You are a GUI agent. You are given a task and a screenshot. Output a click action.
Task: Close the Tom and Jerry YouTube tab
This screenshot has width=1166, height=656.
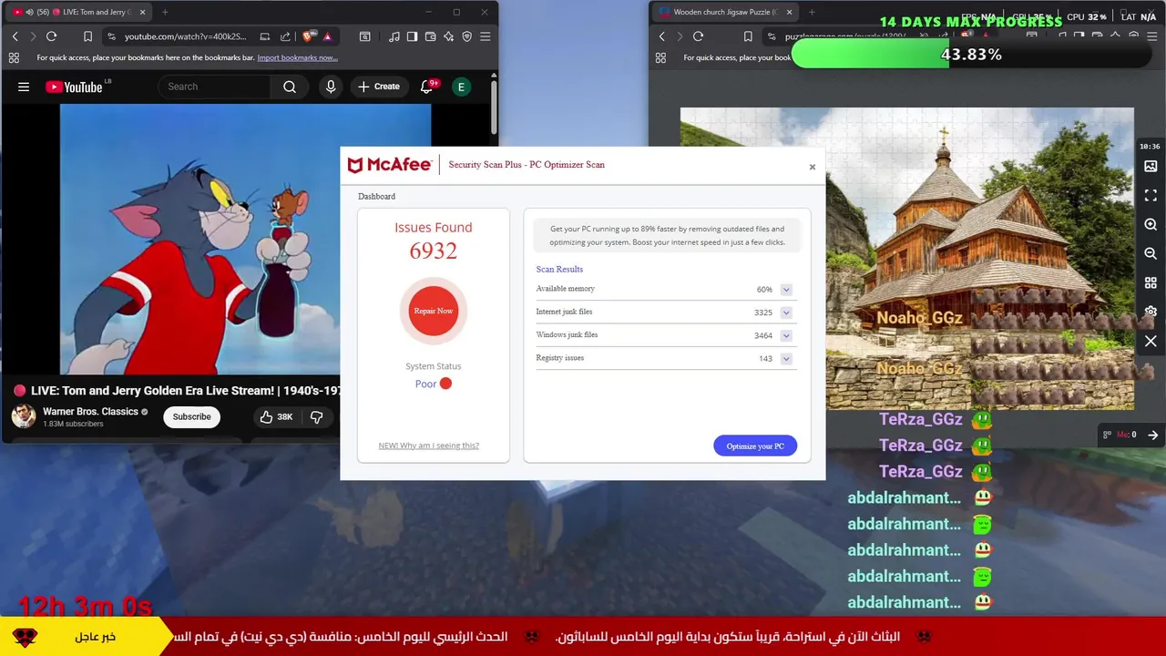click(x=142, y=12)
